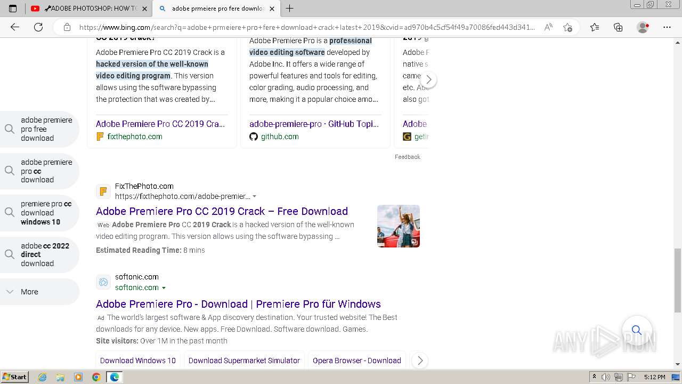
Task: Click FixThePhoto site favicon
Action: [x=103, y=191]
